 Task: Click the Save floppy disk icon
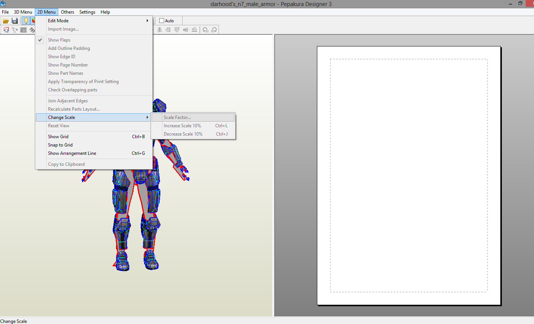coord(15,21)
